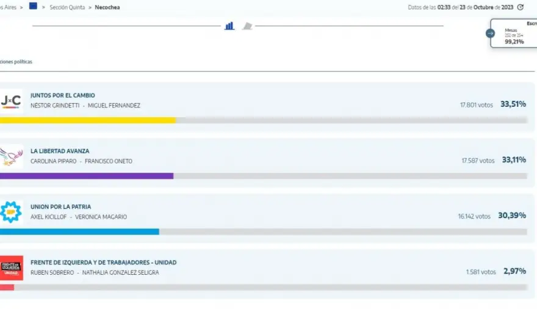This screenshot has width=537, height=309.
Task: Click the 17.801 votos count
Action: [x=477, y=105]
